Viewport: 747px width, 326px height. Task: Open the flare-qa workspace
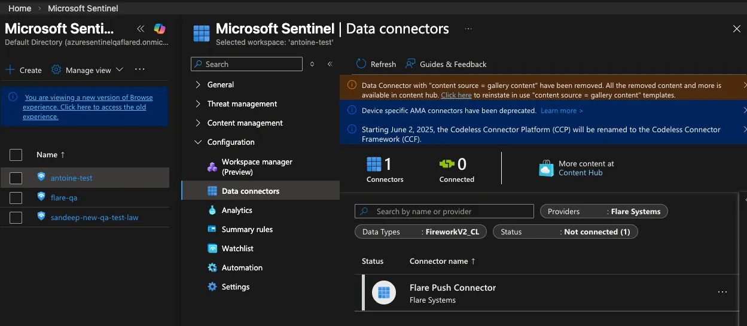click(64, 197)
